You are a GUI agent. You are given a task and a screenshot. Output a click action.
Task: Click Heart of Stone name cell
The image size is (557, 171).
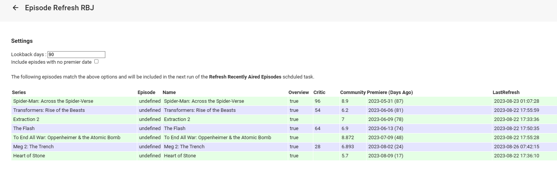click(x=225, y=156)
